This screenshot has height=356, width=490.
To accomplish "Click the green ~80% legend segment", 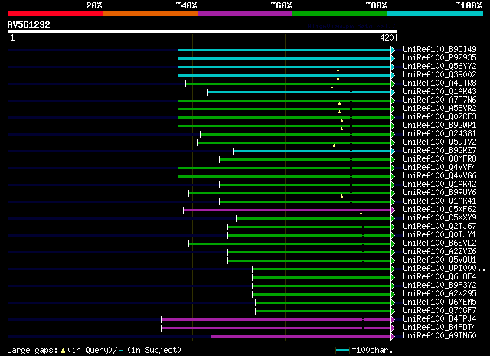I will (340, 14).
